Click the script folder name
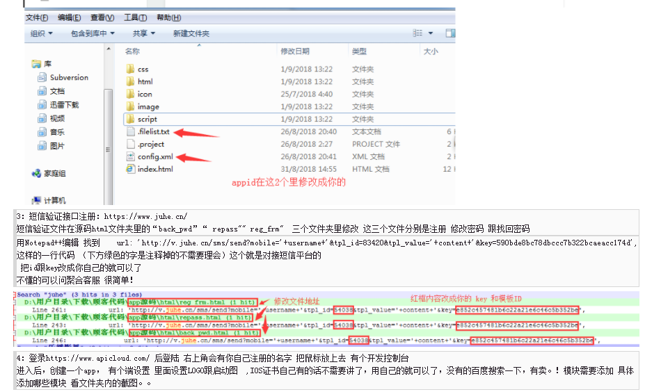Screen dimensions: 645x392 coord(148,119)
